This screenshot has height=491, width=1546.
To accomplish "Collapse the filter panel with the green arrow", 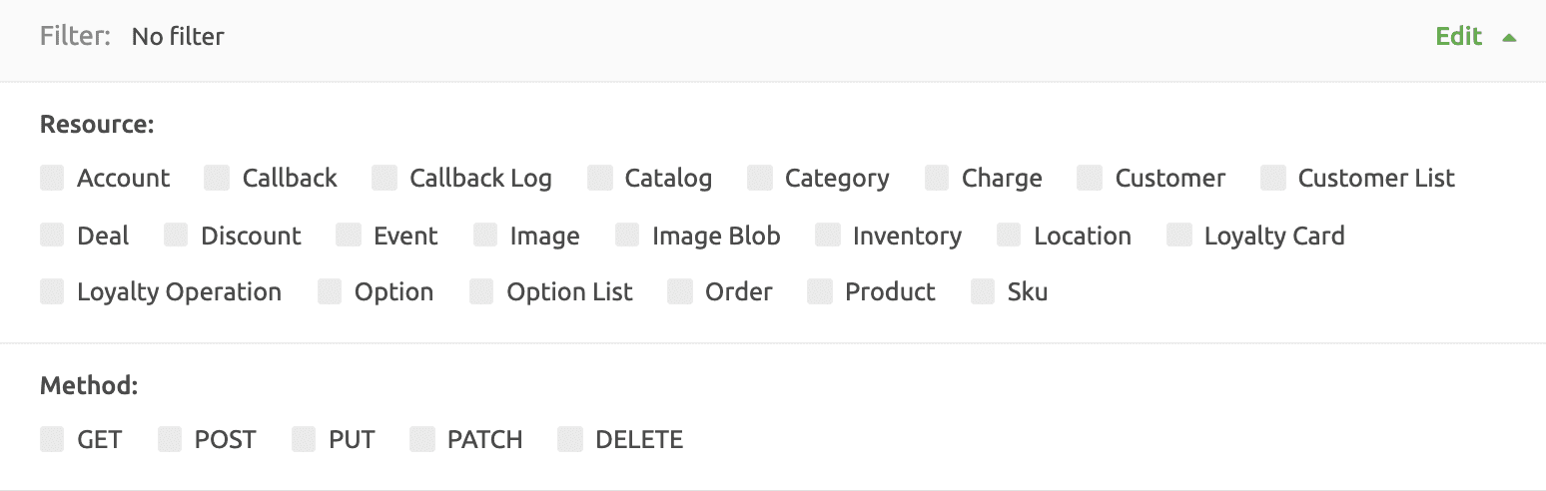I will tap(1509, 38).
